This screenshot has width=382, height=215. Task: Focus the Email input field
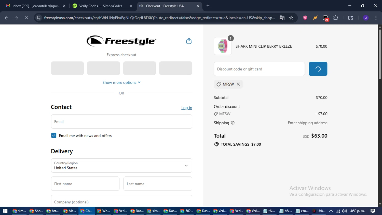coord(121,122)
